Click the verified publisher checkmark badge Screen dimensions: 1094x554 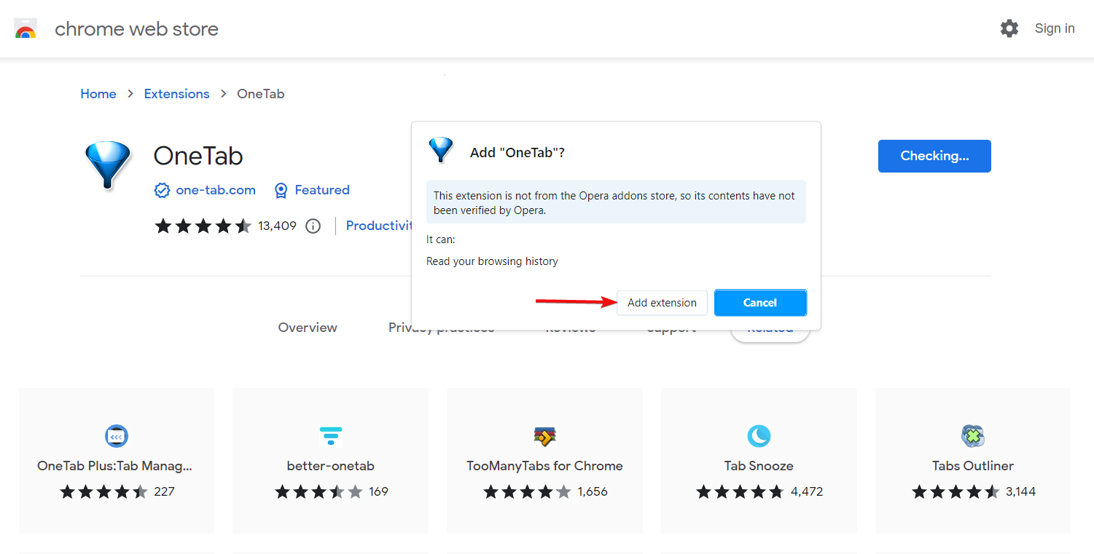click(x=162, y=191)
